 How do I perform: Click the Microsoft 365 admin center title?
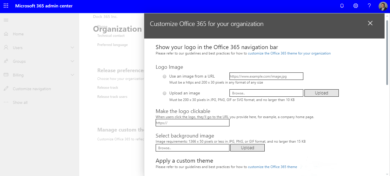tap(44, 6)
